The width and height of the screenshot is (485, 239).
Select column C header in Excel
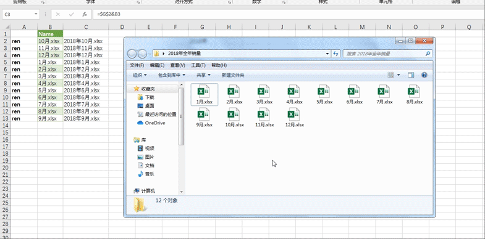click(x=86, y=27)
